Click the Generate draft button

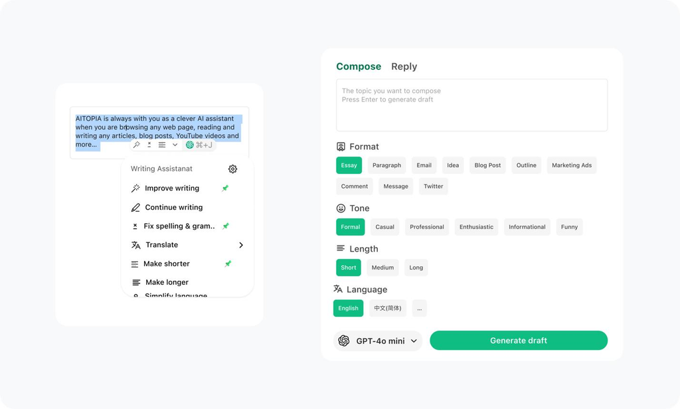click(x=519, y=341)
